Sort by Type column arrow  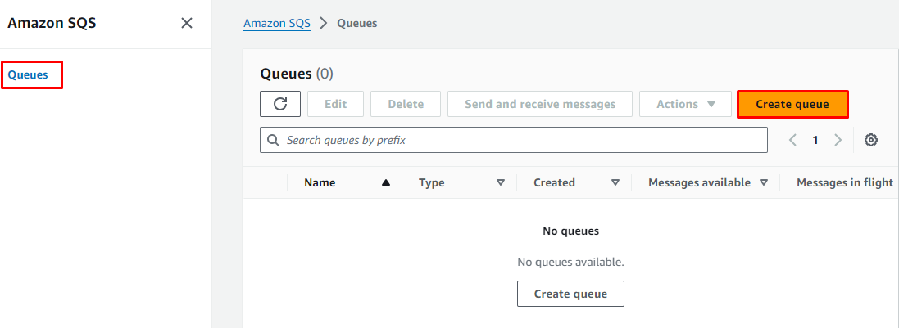click(x=501, y=183)
